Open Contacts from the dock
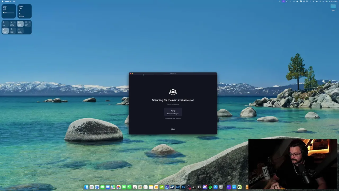Screen dimensions: 339x191 coord(140,187)
